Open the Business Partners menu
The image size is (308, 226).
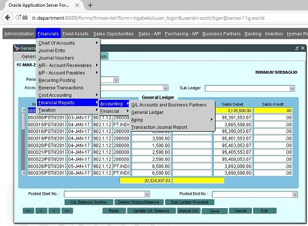[x=221, y=34]
